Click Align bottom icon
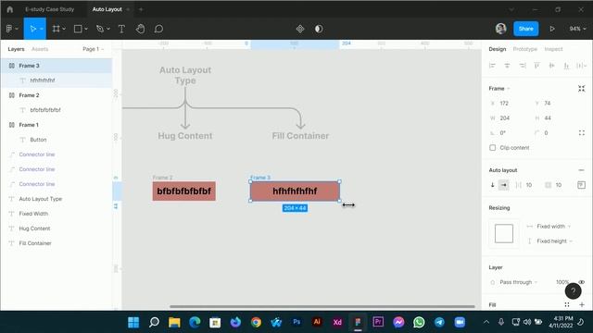This screenshot has height=333, width=593. pos(566,66)
